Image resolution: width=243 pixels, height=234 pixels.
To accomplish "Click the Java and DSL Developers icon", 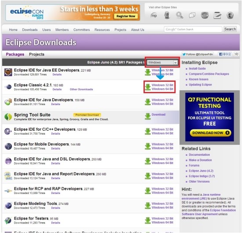I will (x=8, y=161).
